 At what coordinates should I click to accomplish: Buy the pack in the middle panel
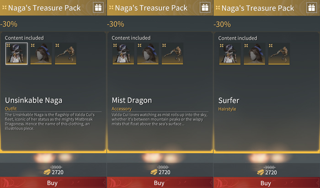point(160,183)
